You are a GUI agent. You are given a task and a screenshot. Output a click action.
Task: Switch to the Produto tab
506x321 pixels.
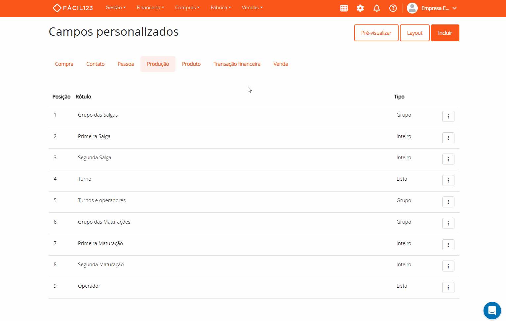pyautogui.click(x=191, y=64)
